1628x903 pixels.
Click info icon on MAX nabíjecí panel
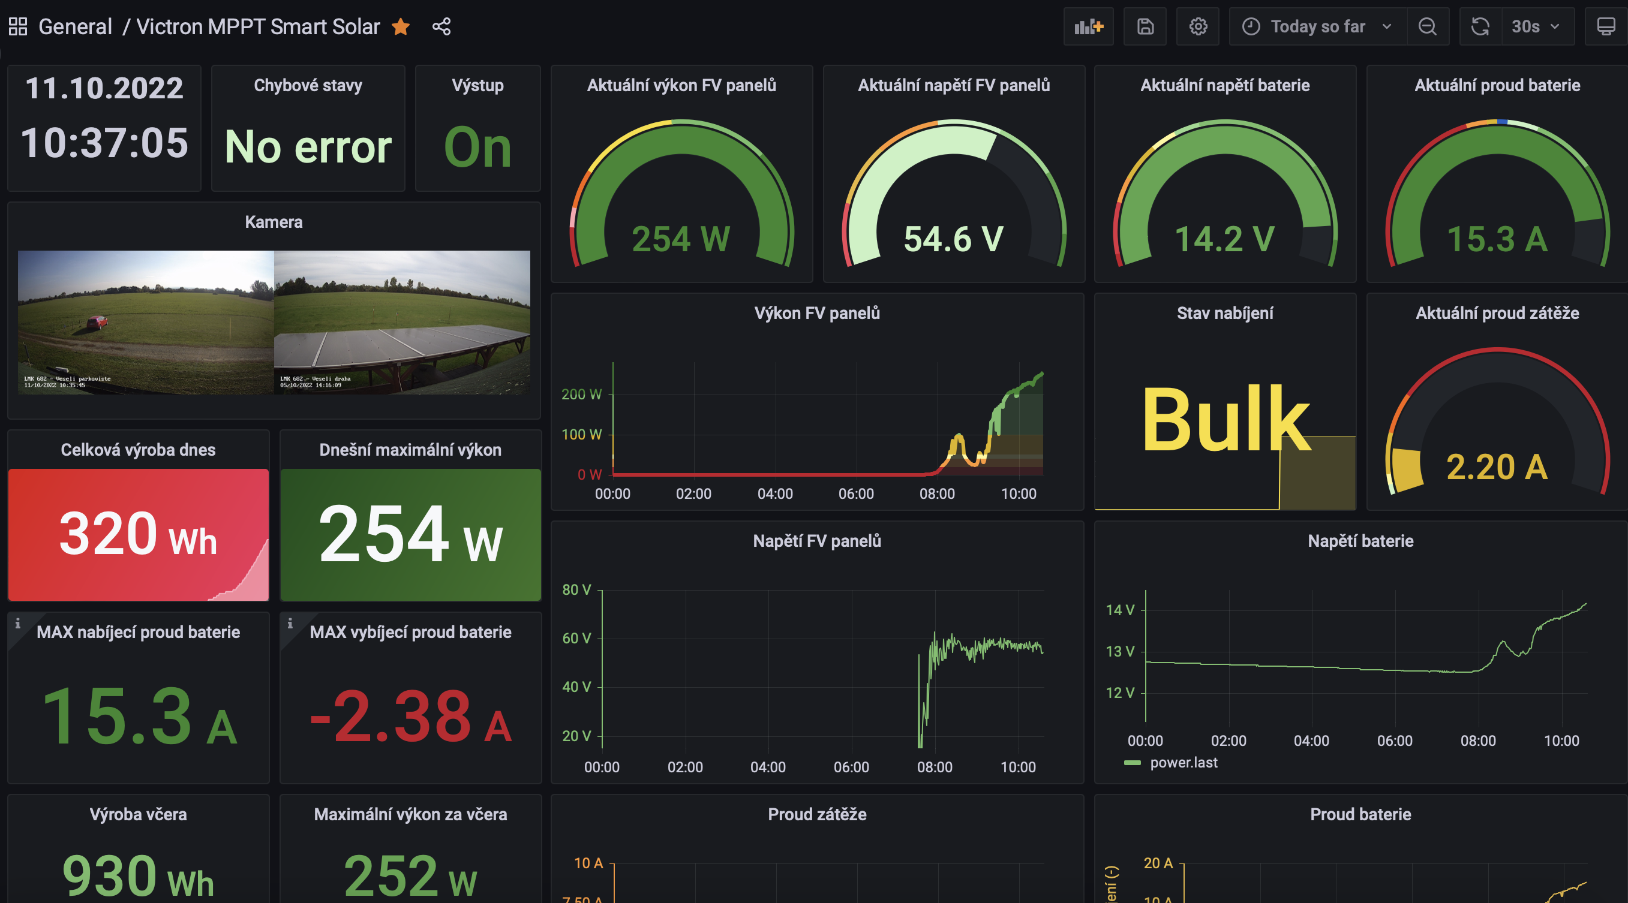(18, 624)
